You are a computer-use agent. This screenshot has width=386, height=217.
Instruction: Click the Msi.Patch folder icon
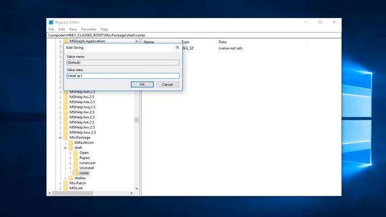click(x=66, y=183)
